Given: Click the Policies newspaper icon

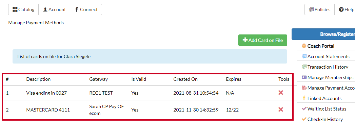Looking at the screenshot, I should [x=311, y=9].
